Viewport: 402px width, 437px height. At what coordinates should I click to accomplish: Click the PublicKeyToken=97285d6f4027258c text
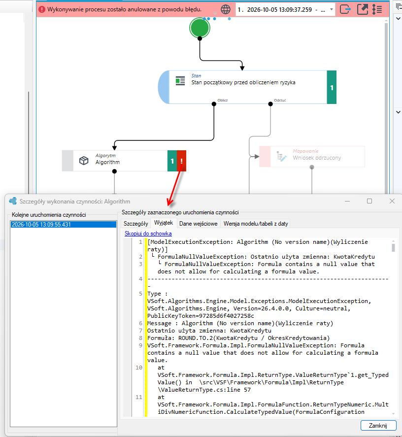pos(201,316)
